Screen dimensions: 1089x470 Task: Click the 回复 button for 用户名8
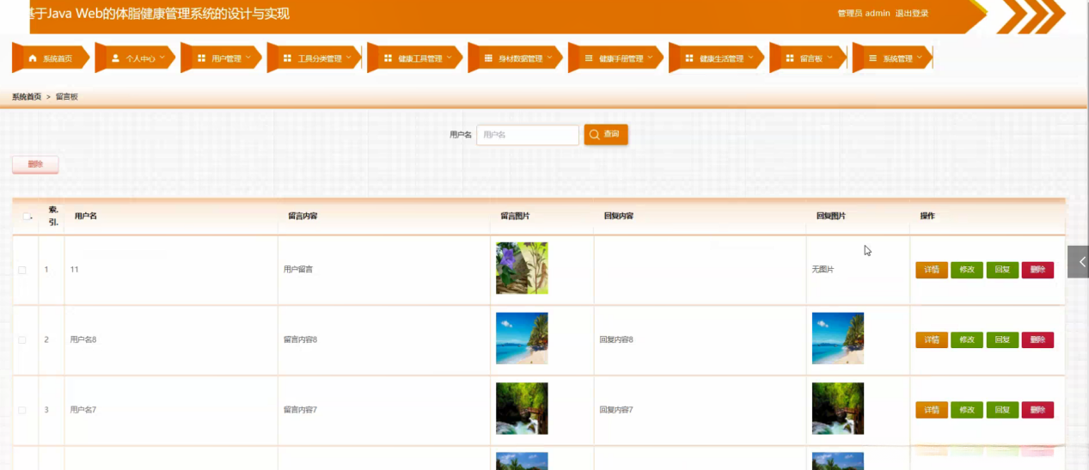coord(1002,340)
